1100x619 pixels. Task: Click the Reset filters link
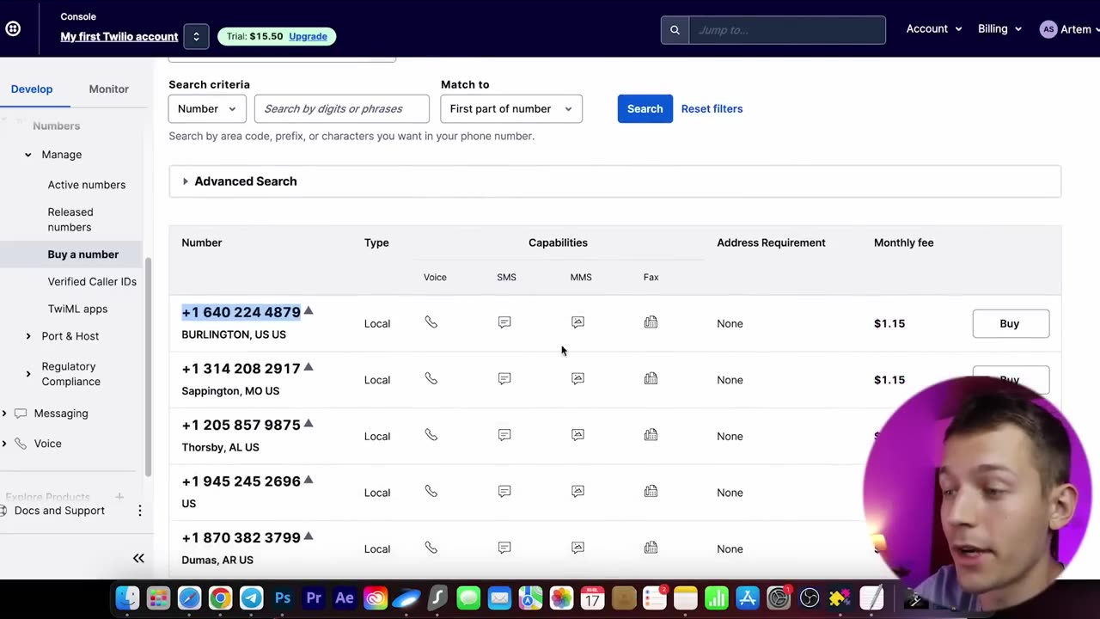(712, 108)
